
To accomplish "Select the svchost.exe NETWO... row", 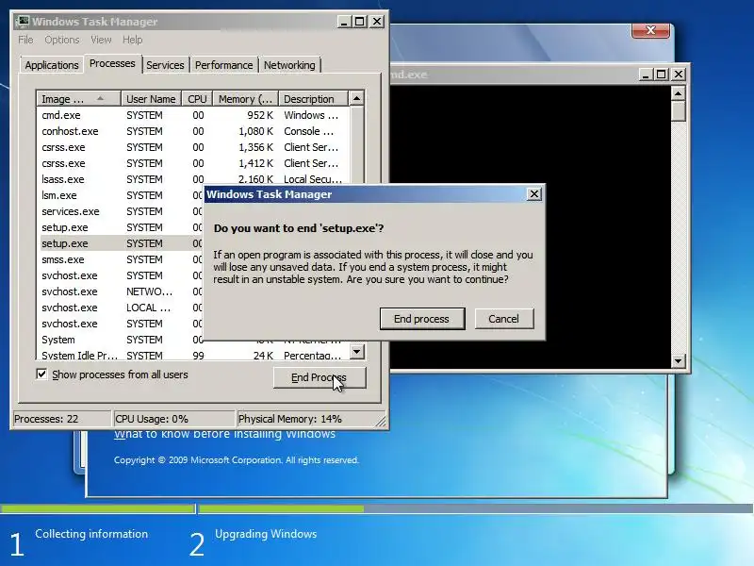I will [x=121, y=291].
